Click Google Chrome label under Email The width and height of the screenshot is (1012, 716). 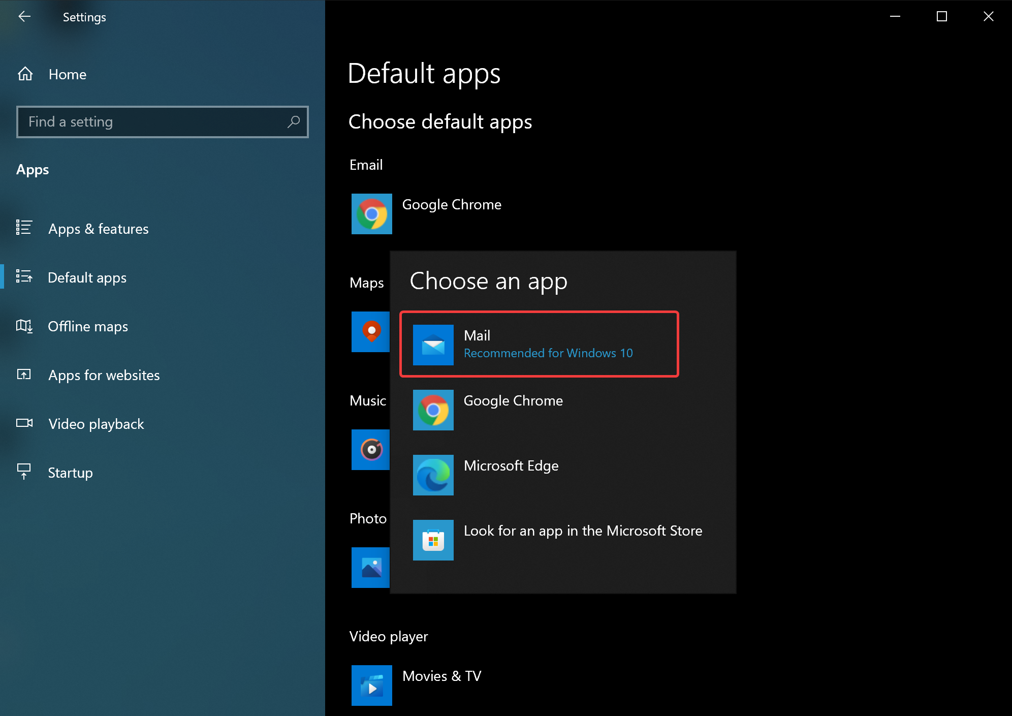(x=452, y=205)
